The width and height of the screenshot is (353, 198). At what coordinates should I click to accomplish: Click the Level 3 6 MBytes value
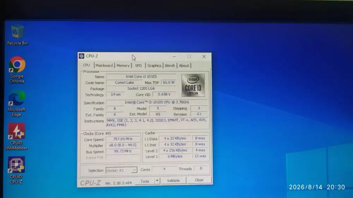(175, 156)
